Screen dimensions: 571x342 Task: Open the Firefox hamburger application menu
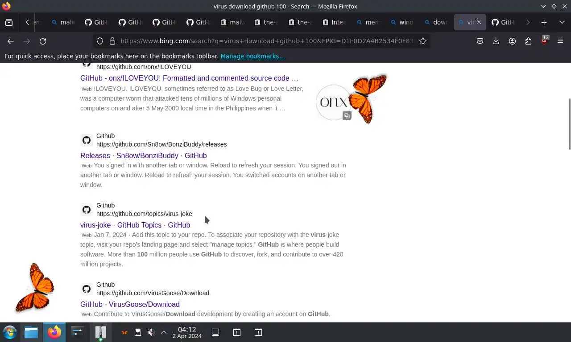click(560, 41)
